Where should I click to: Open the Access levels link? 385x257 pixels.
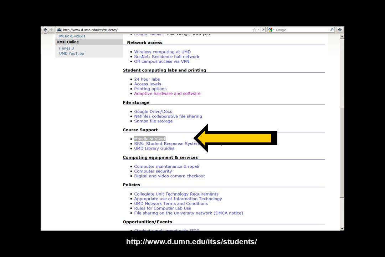[x=148, y=84]
